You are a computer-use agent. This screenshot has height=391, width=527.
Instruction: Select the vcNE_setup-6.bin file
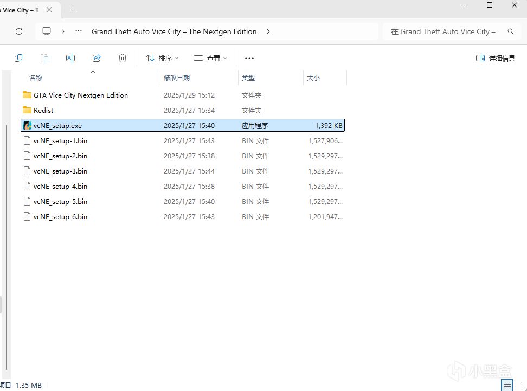pos(183,216)
